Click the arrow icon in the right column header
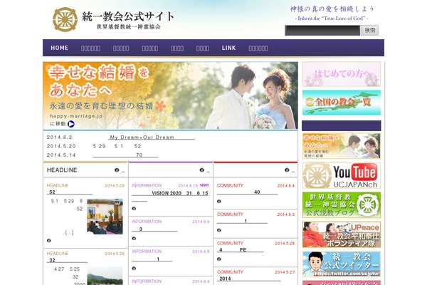Viewport: 427px width, 285px height. click(287, 170)
